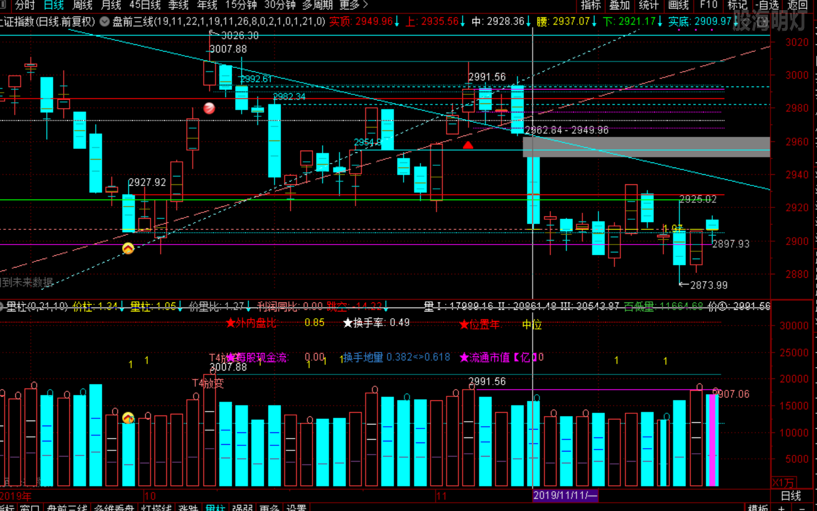The width and height of the screenshot is (817, 511).
Task: Click the 换手率: 0.49 label
Action: [376, 323]
